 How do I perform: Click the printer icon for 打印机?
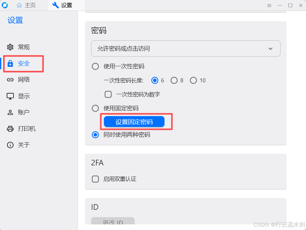[x=10, y=129]
